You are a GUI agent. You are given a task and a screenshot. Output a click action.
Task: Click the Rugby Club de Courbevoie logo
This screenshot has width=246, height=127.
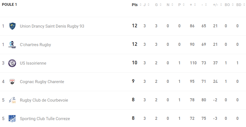pyautogui.click(x=12, y=100)
